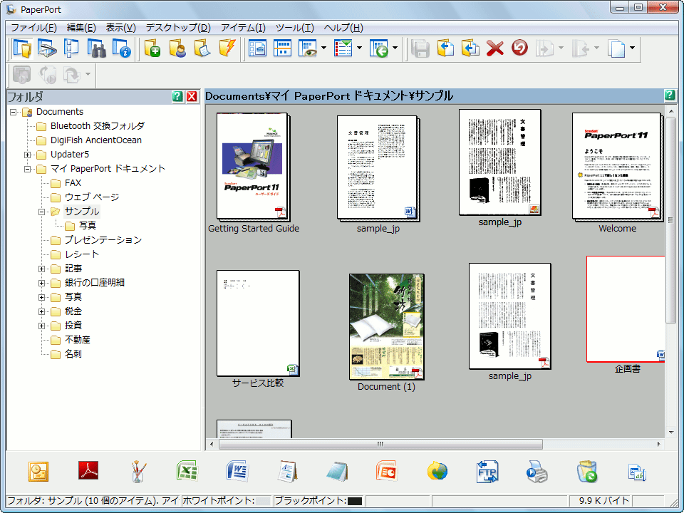The height and width of the screenshot is (513, 684).
Task: Select the レシート folder
Action: pos(82,254)
